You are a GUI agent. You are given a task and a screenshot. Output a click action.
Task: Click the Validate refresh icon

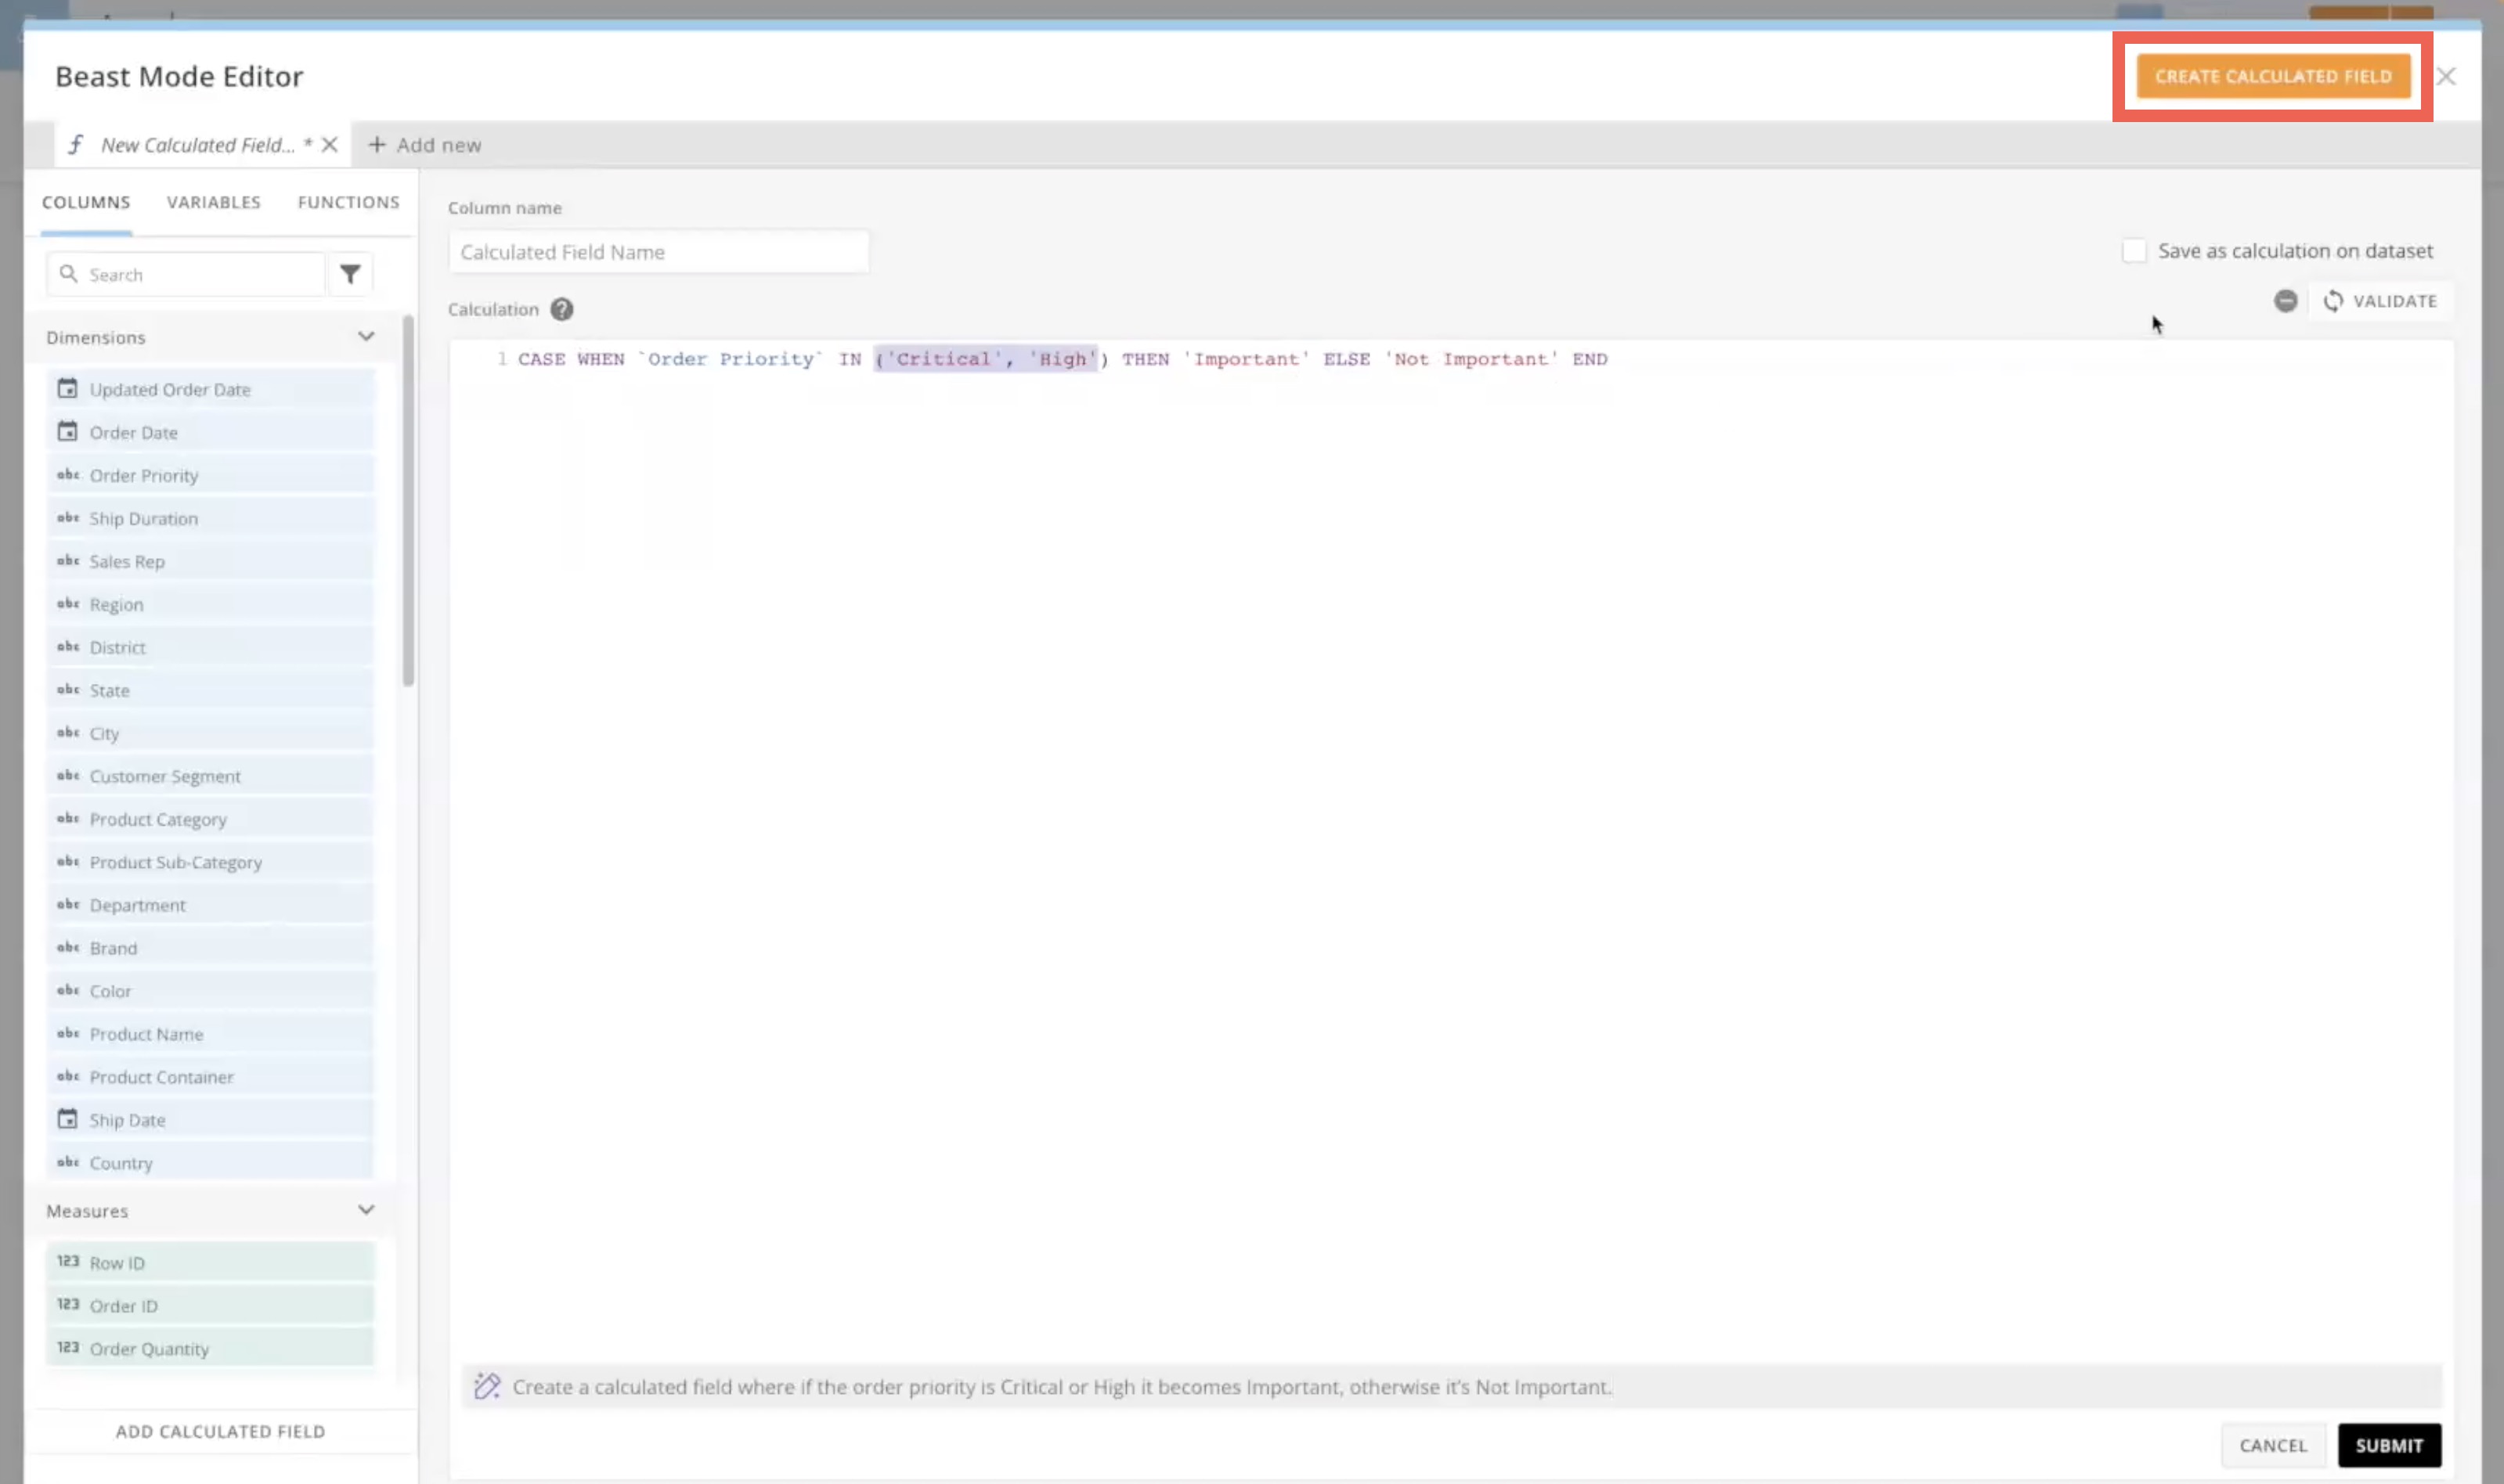(x=2334, y=300)
